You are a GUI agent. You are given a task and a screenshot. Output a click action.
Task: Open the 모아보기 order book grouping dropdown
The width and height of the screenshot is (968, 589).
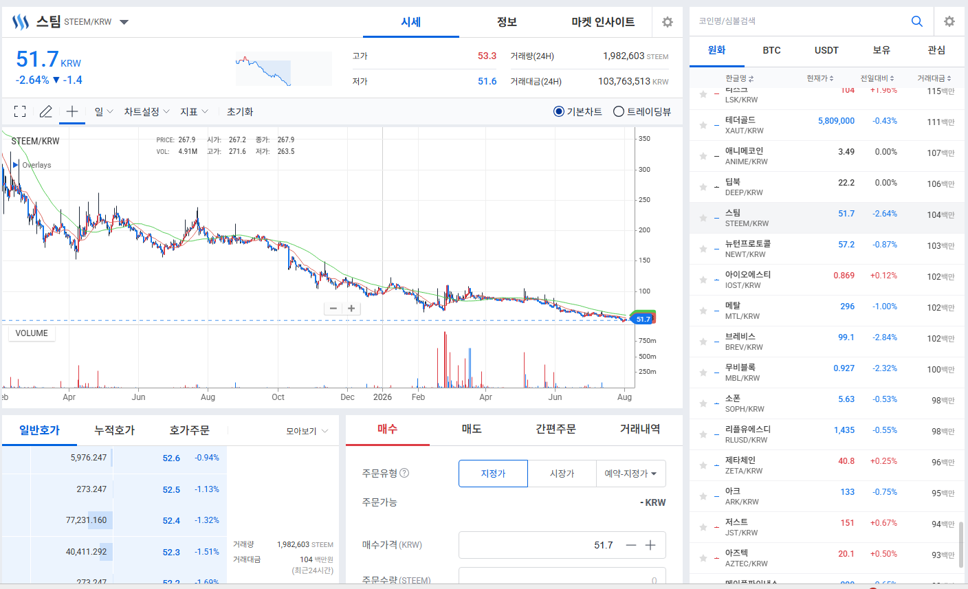[x=307, y=431]
